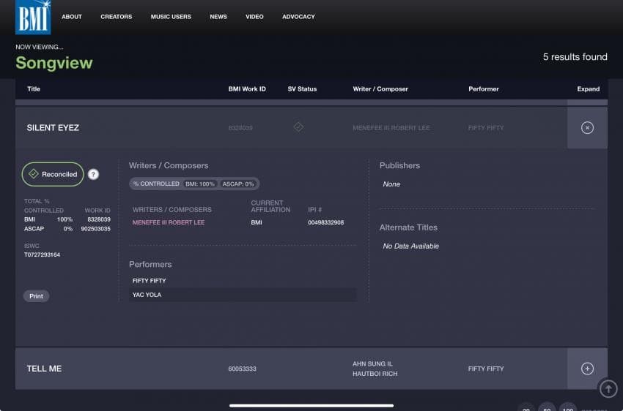Viewport: 623px width, 411px height.
Task: Click the Alternate Titles heading
Action: pos(408,227)
